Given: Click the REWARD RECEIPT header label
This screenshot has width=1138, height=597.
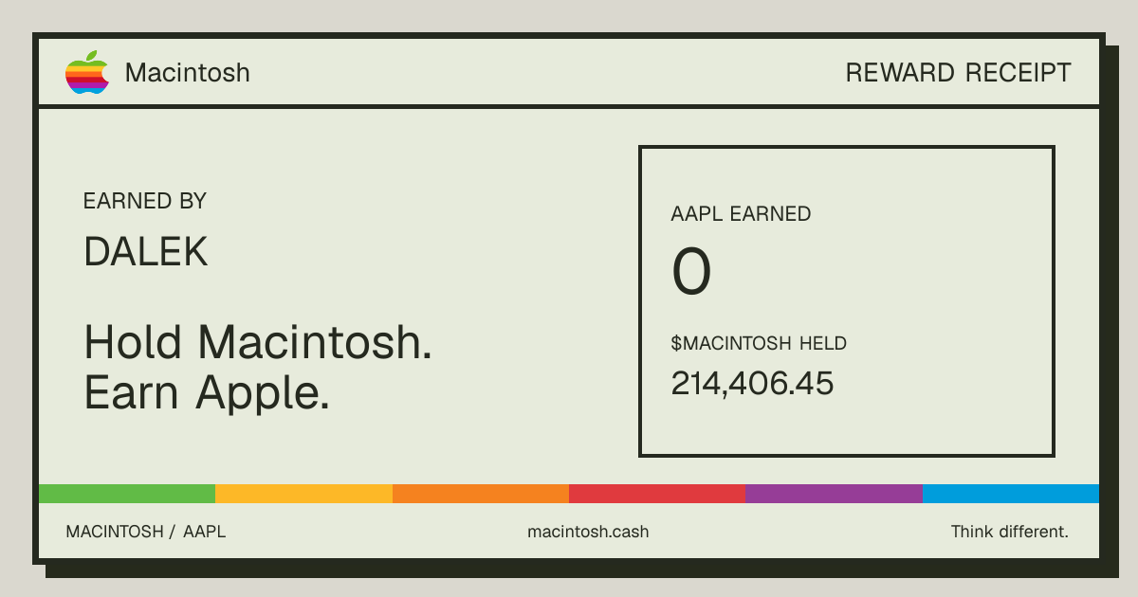Looking at the screenshot, I should click(958, 72).
